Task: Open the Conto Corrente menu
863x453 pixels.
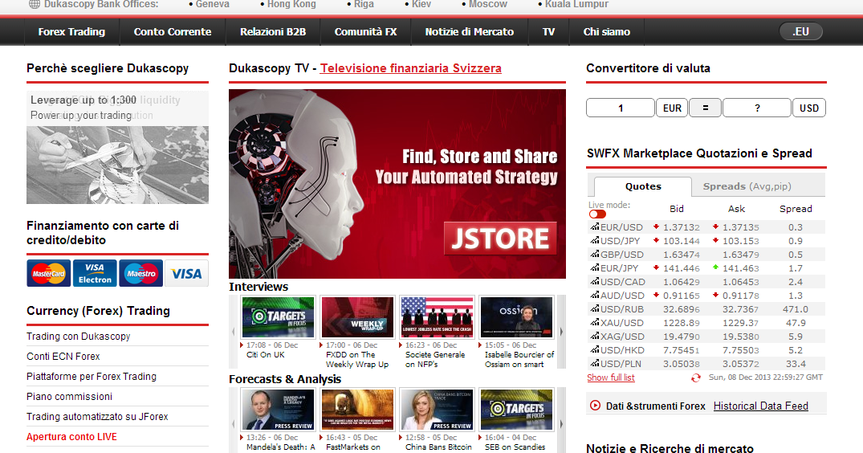Action: click(173, 32)
